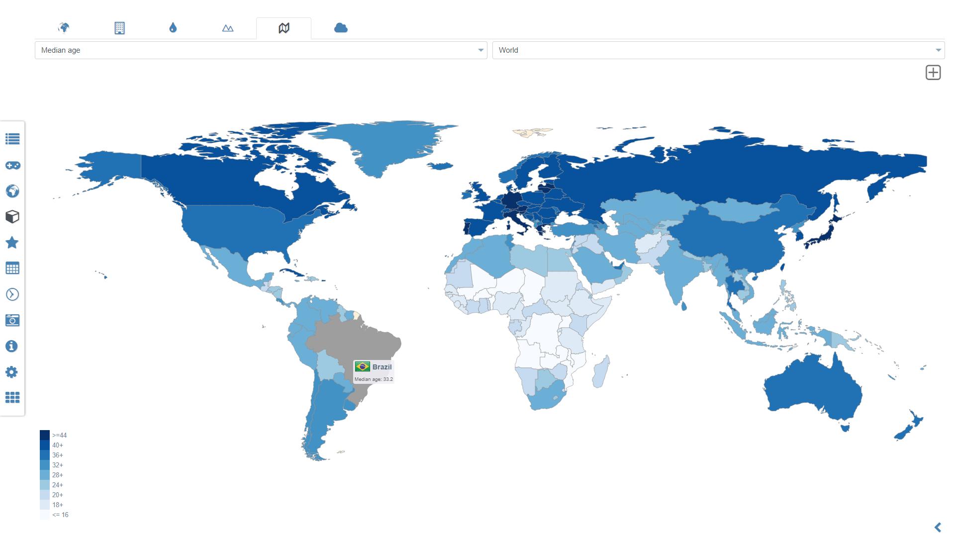Switch to the building tab

[119, 28]
